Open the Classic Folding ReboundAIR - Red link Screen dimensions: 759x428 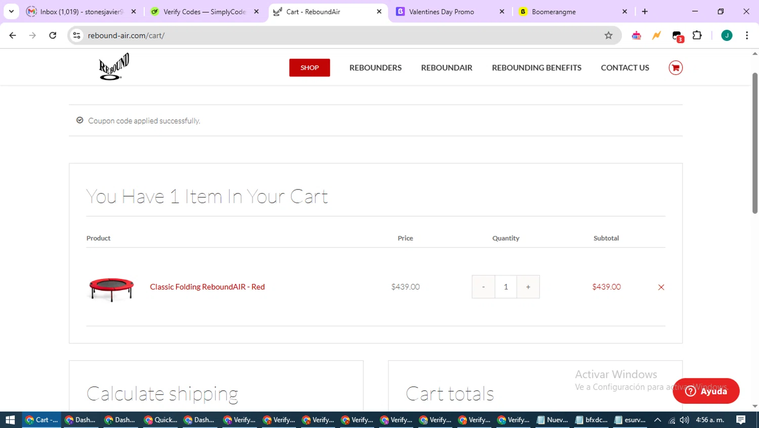click(207, 287)
